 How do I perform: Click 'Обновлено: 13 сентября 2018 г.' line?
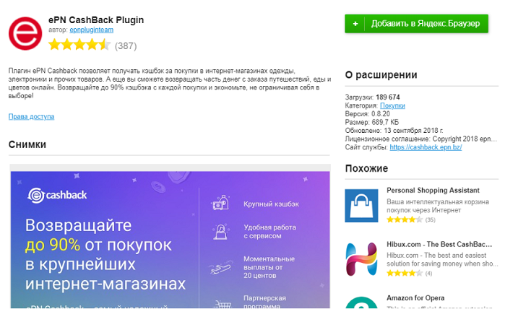click(394, 131)
